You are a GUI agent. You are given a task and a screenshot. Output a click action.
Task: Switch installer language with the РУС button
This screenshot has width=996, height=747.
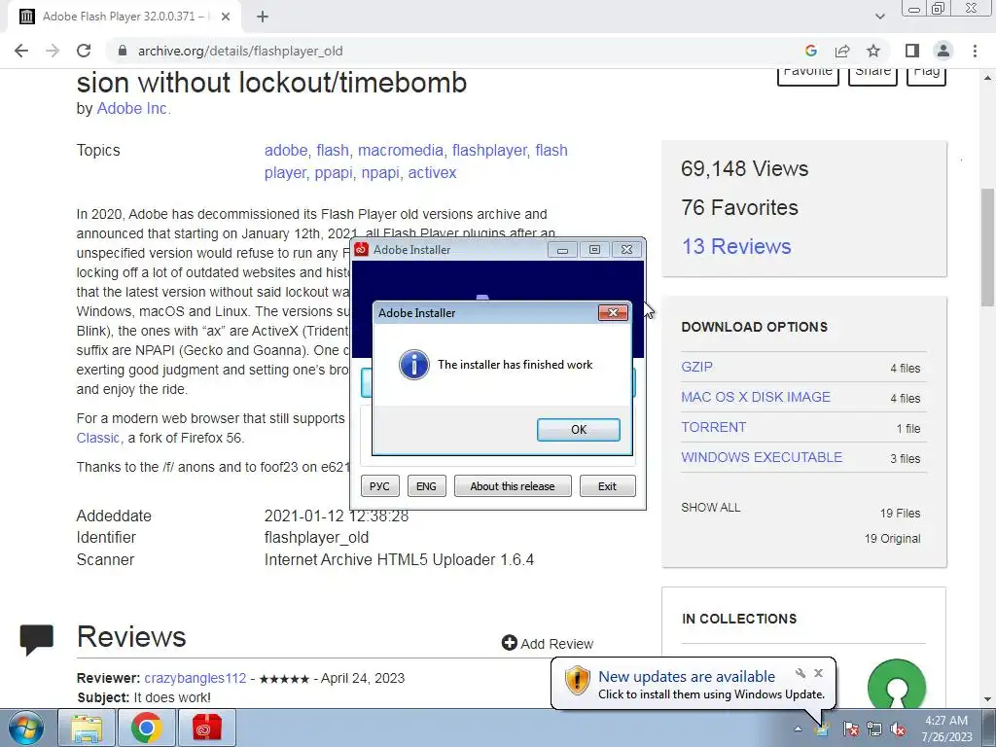click(379, 486)
